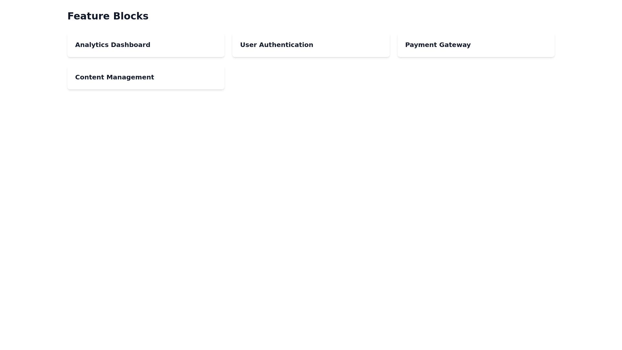The width and height of the screenshot is (622, 350).
Task: Click the "Payment Gateway" title text
Action: tap(438, 45)
